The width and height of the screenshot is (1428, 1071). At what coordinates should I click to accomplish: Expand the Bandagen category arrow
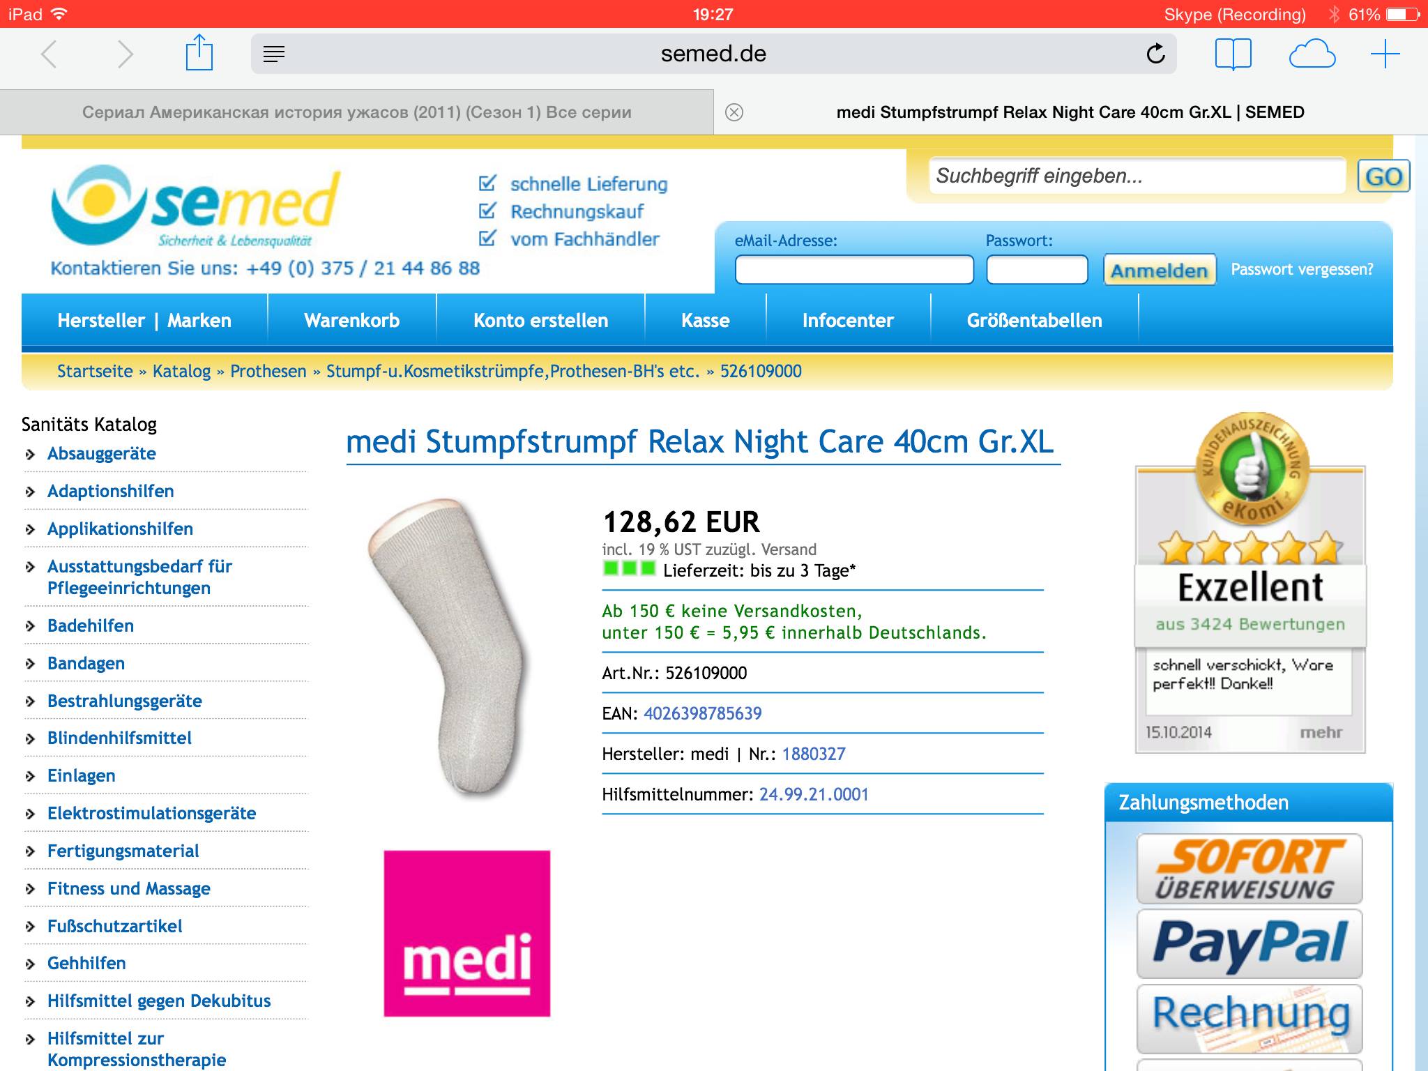[30, 664]
